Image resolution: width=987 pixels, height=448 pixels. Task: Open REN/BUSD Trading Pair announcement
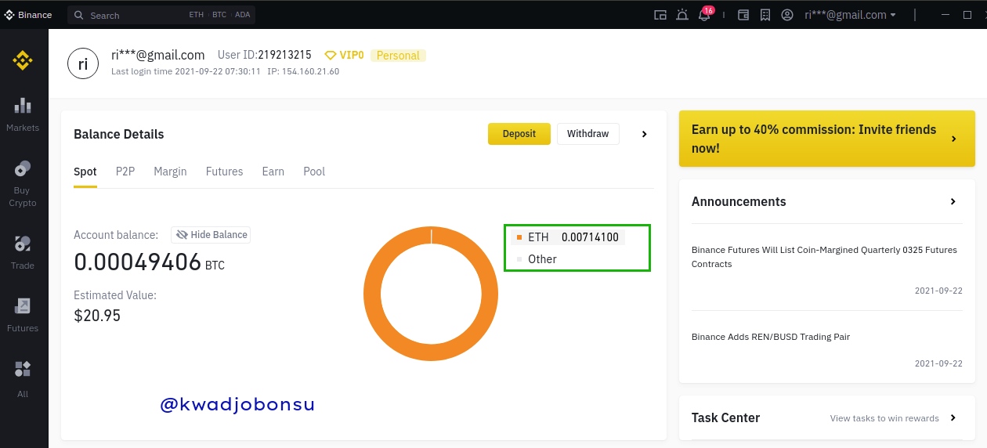click(x=771, y=337)
